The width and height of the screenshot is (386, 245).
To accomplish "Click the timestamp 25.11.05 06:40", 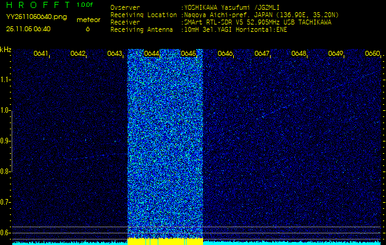I will coord(28,29).
